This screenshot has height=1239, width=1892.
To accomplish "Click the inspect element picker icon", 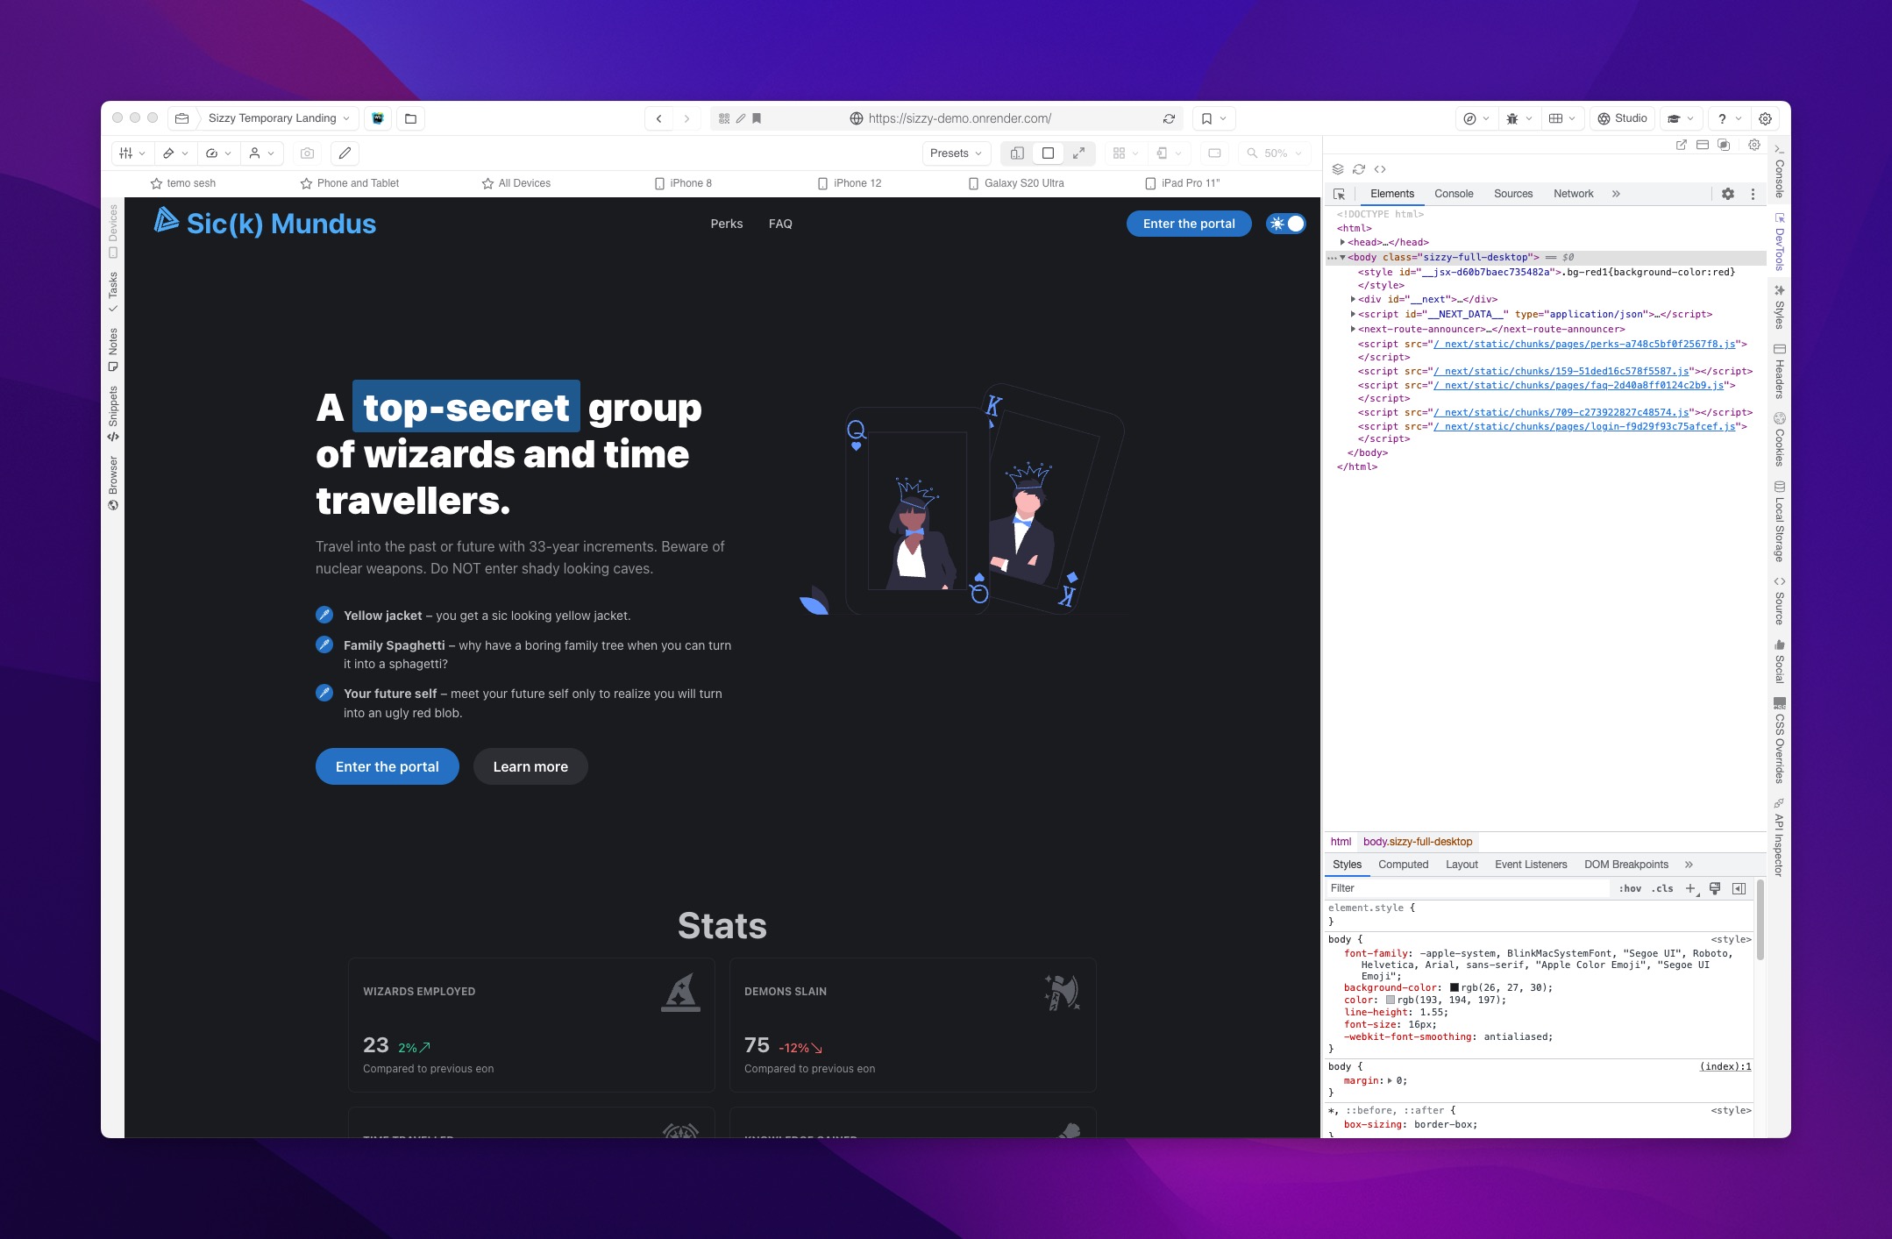I will pyautogui.click(x=1339, y=195).
